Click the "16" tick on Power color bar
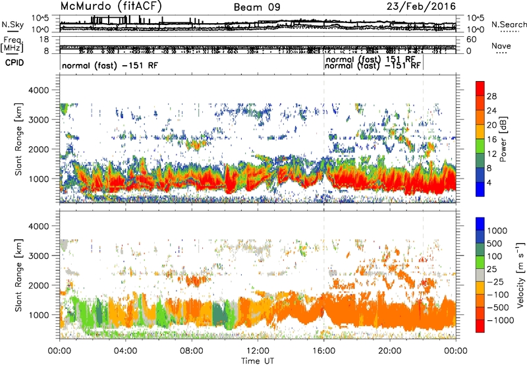The height and width of the screenshot is (365, 527). 491,140
